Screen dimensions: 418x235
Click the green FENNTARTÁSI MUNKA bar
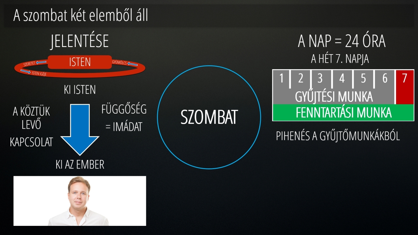343,112
